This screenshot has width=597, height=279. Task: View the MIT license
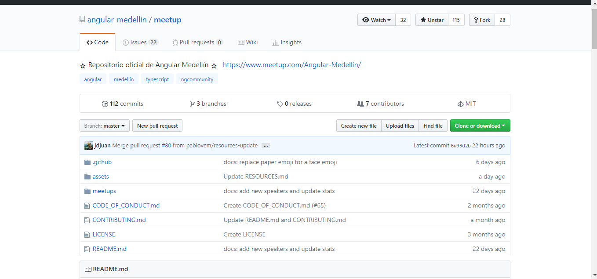point(466,104)
